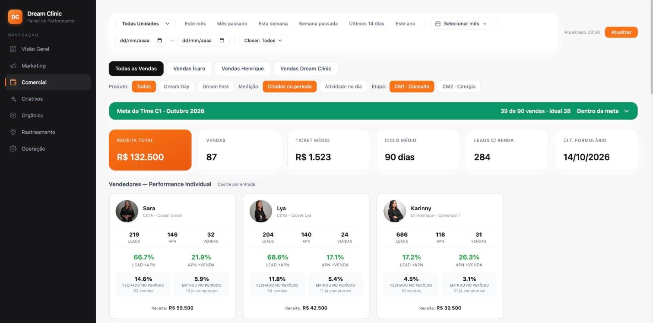Viewport: 653px width, 323px height.
Task: Switch to Vendas Henrique tab
Action: [x=243, y=69]
